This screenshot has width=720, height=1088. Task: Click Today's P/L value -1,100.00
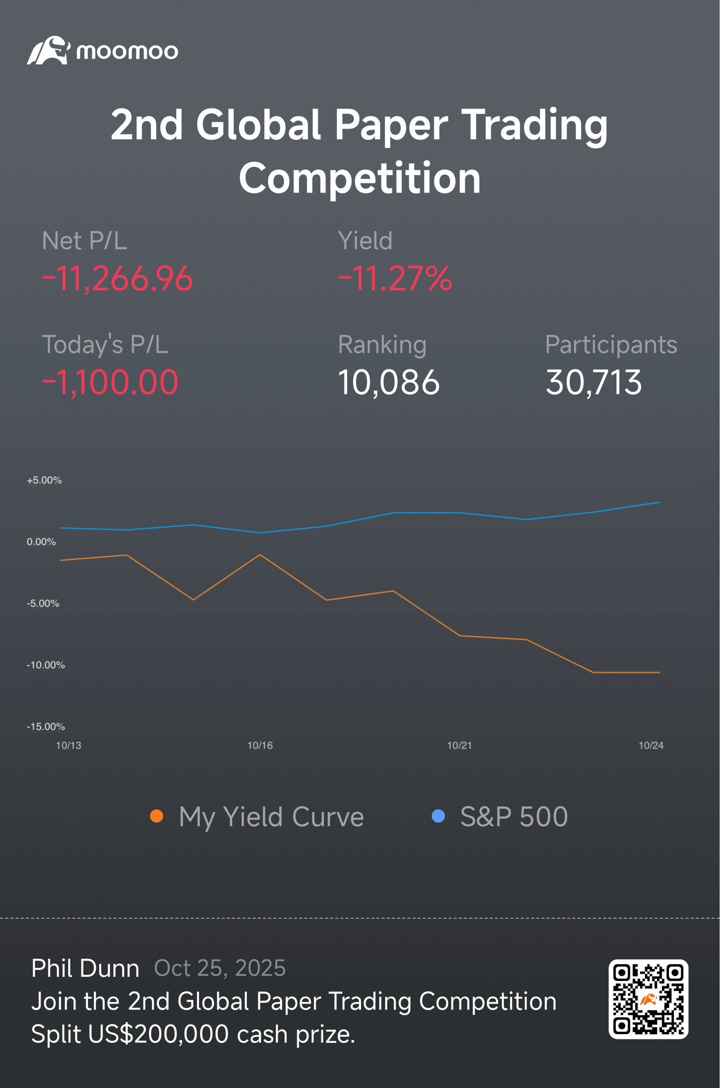[x=110, y=382]
